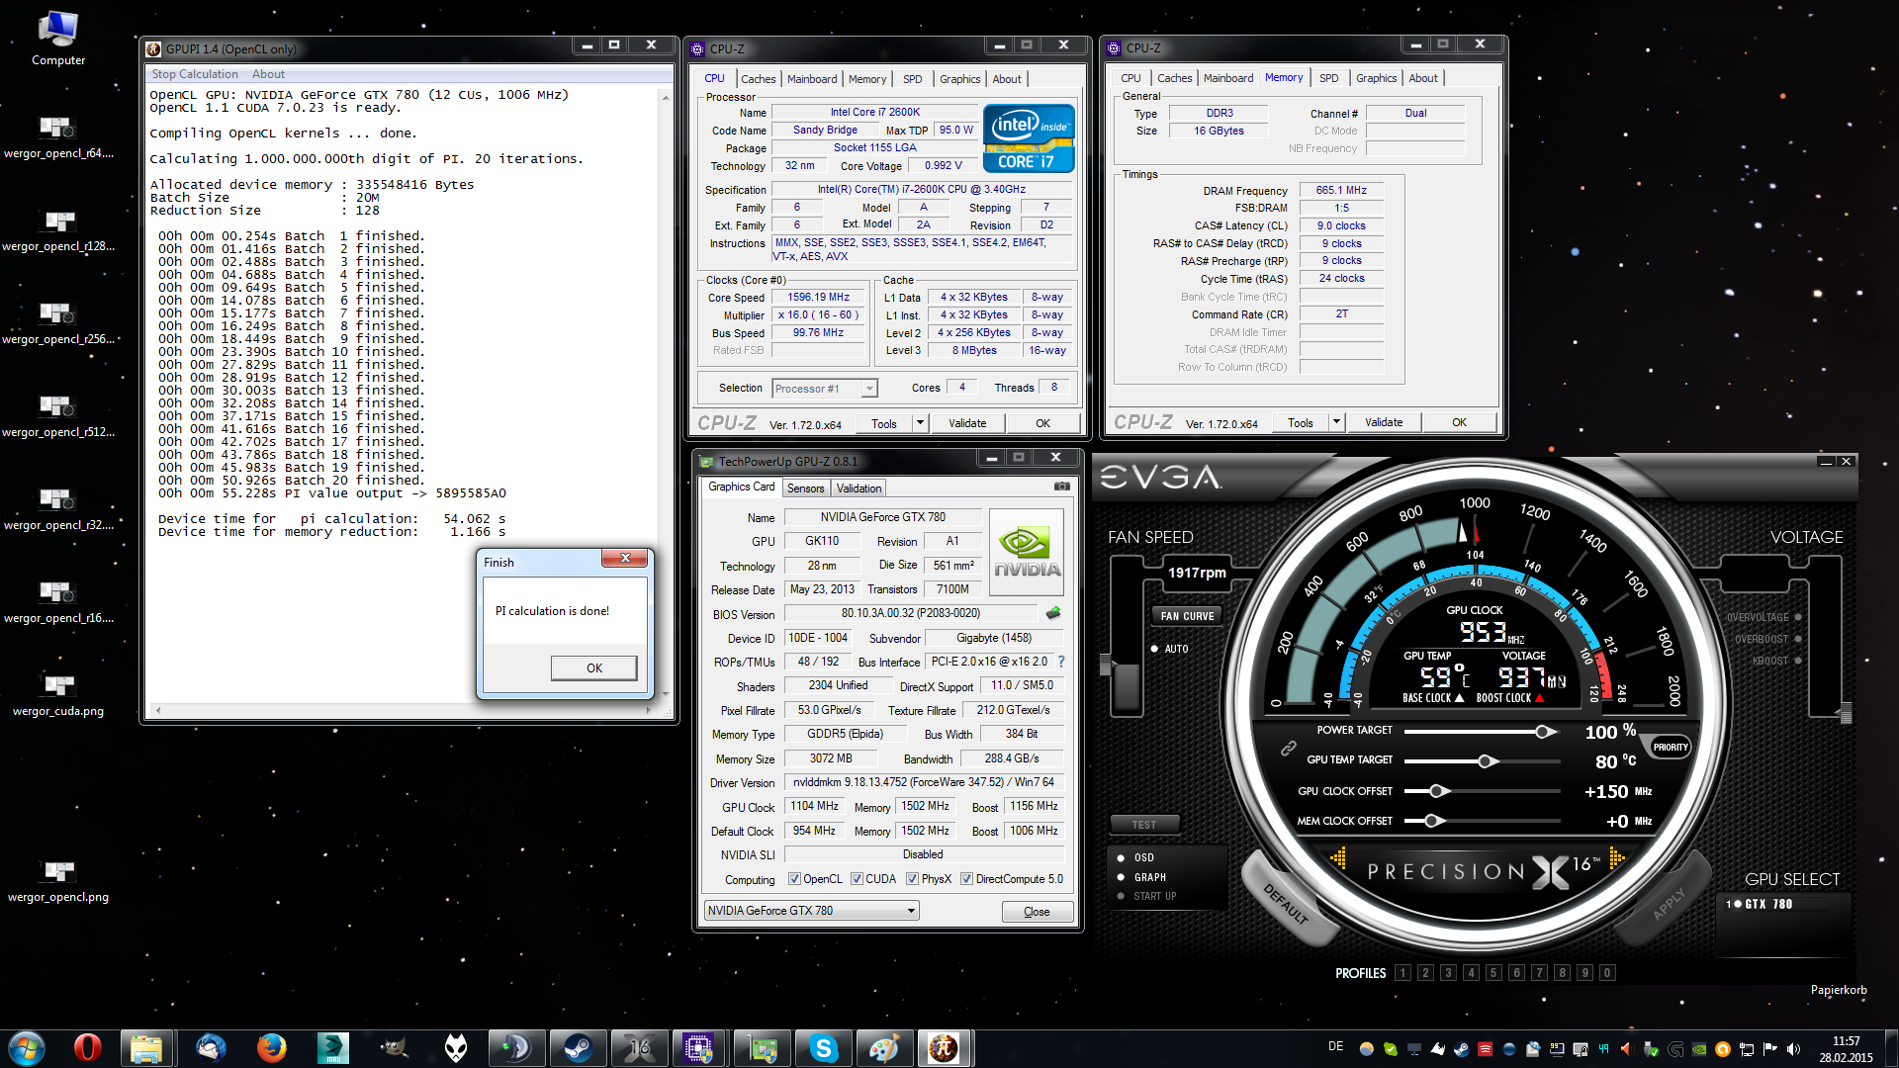Click the MEM CLOCK OFFSET slider handle

[x=1431, y=821]
